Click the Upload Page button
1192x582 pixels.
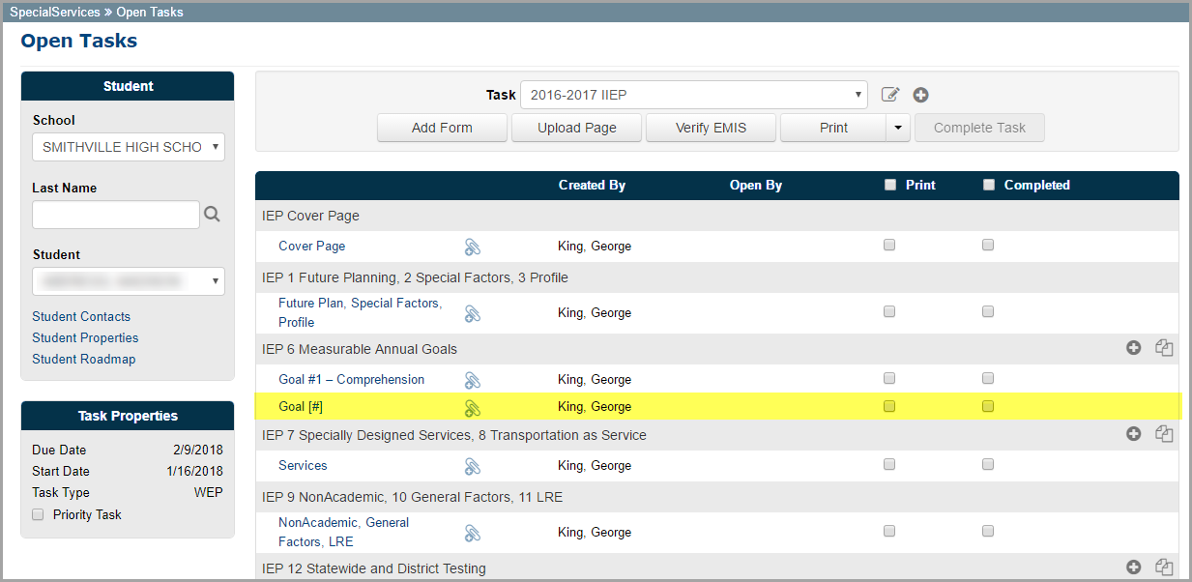click(x=577, y=128)
